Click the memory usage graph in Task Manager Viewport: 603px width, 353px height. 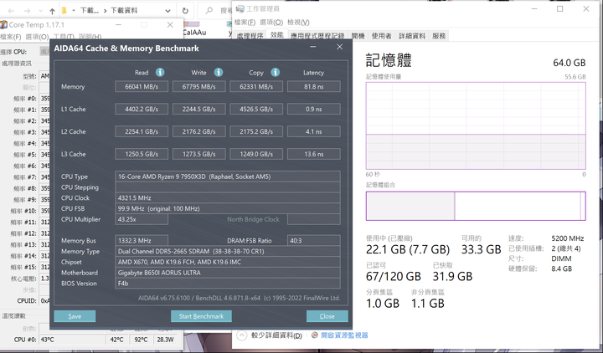[x=476, y=125]
